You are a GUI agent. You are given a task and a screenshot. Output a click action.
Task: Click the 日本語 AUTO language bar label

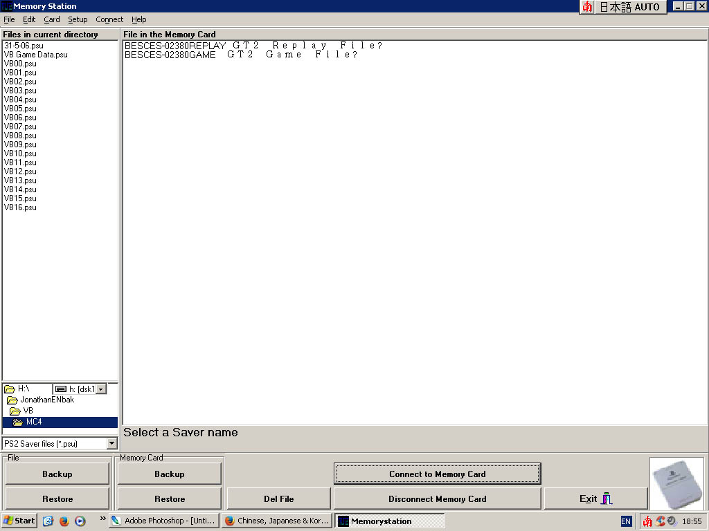[x=629, y=7]
